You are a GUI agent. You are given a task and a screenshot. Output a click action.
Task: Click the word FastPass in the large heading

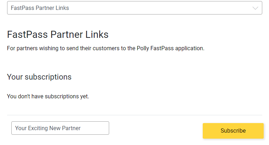(x=27, y=35)
